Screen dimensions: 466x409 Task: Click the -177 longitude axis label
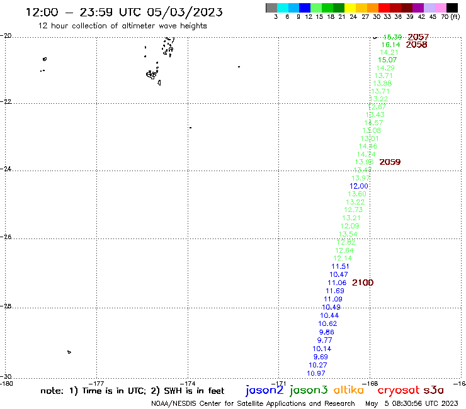[96, 383]
